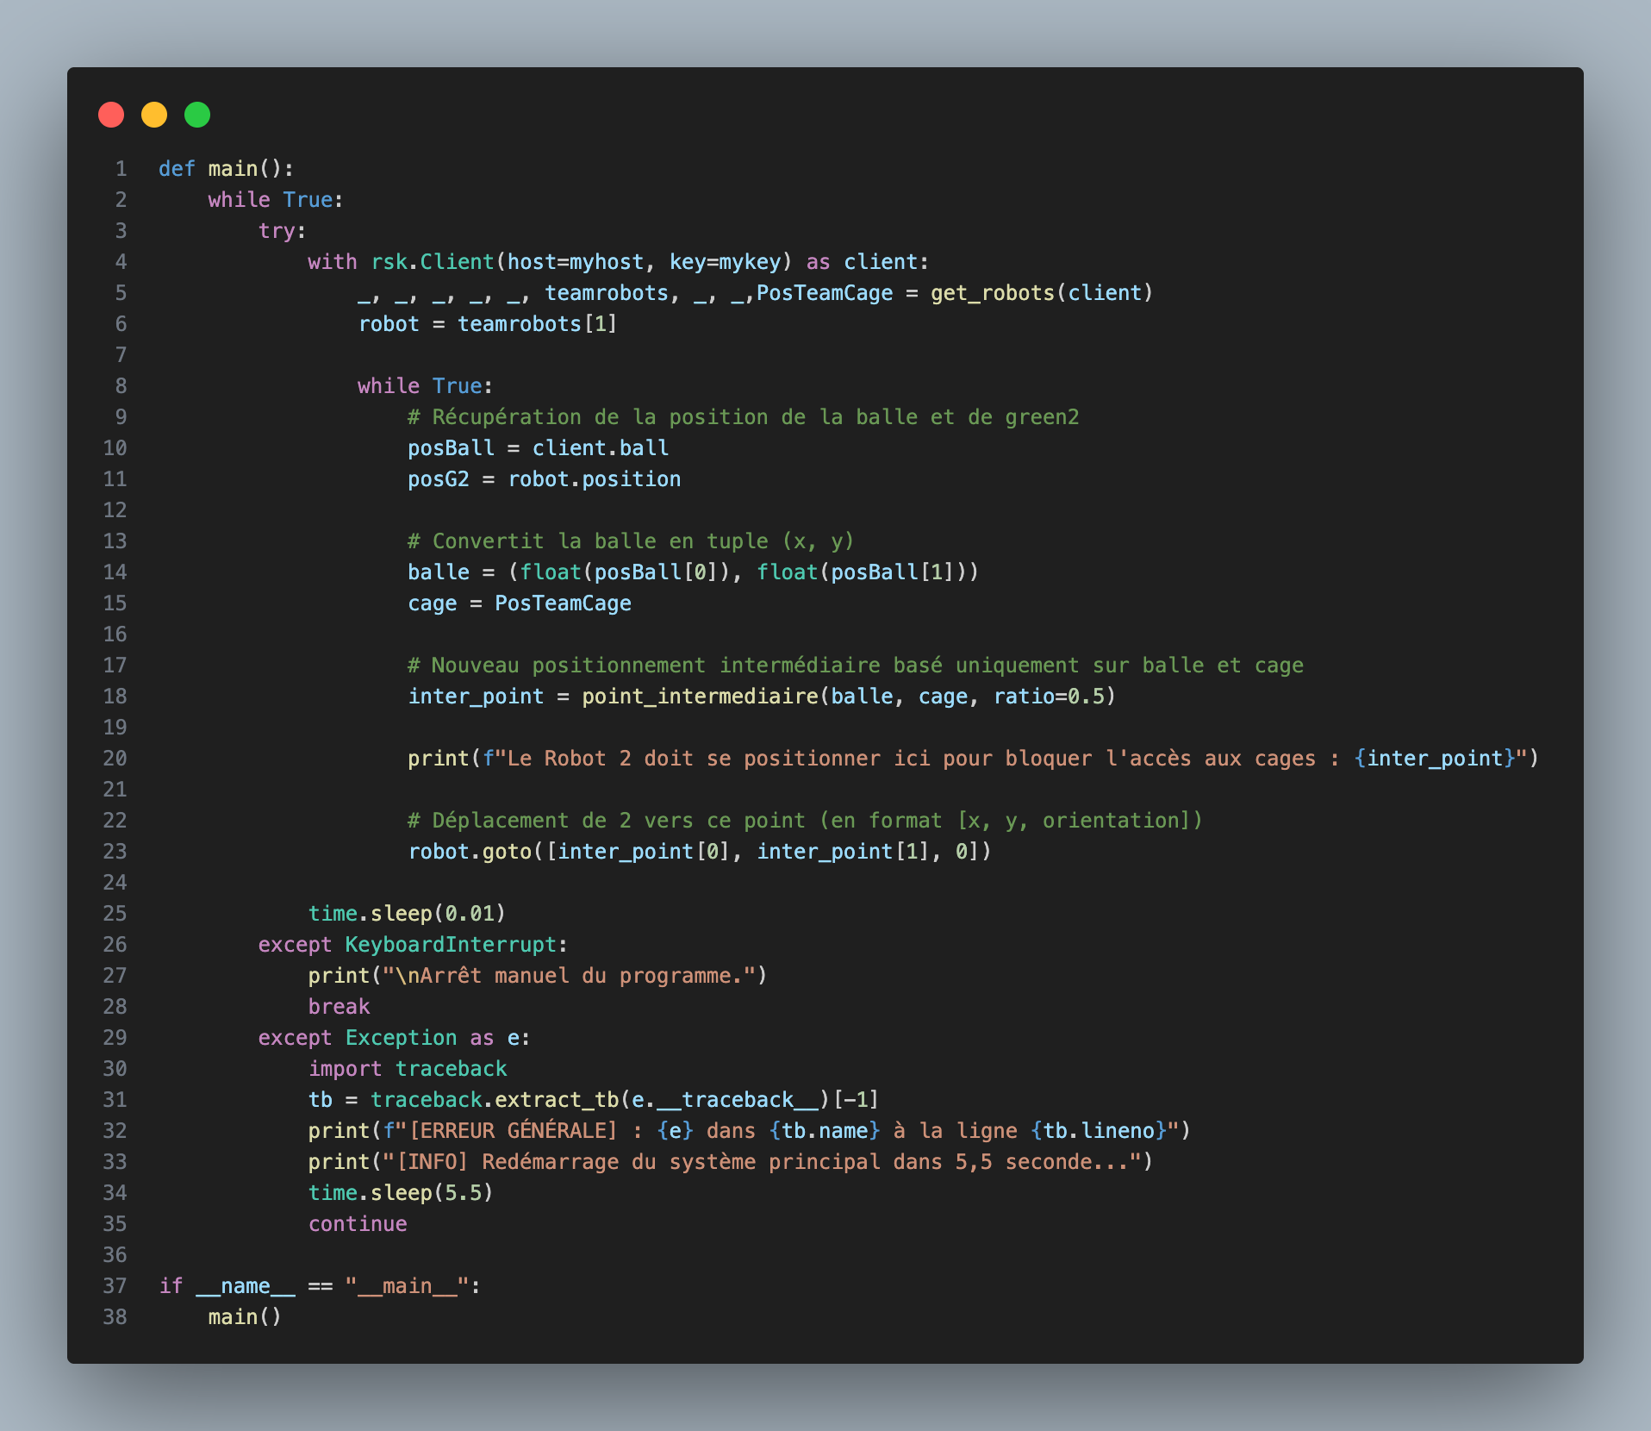Click 'time.sleep(5.5)' on line 34
Viewport: 1651px width, 1431px height.
coord(401,1193)
